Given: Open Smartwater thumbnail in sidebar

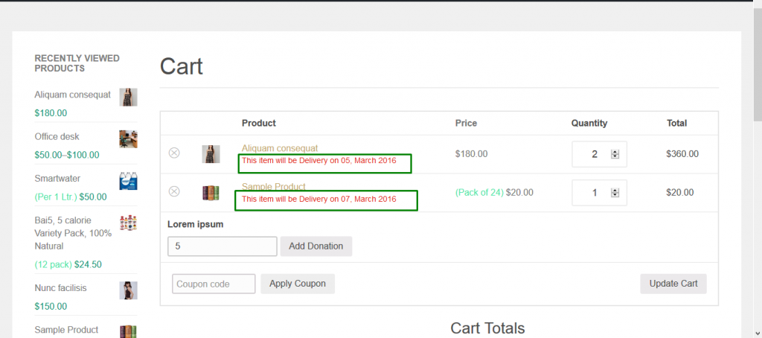Looking at the screenshot, I should tap(128, 181).
